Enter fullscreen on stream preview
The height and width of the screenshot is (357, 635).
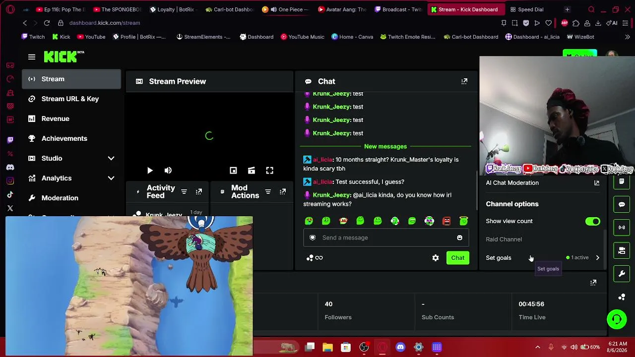pos(269,171)
